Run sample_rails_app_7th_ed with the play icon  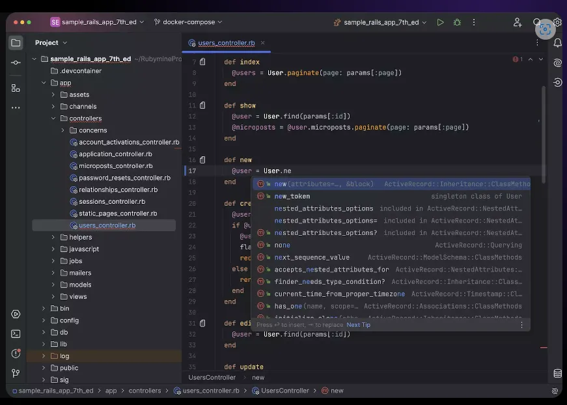pyautogui.click(x=440, y=22)
